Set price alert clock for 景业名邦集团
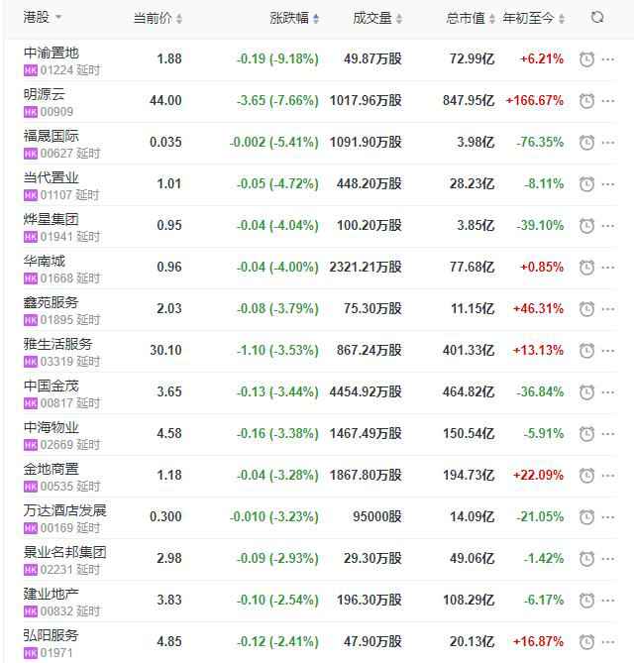 pyautogui.click(x=586, y=559)
